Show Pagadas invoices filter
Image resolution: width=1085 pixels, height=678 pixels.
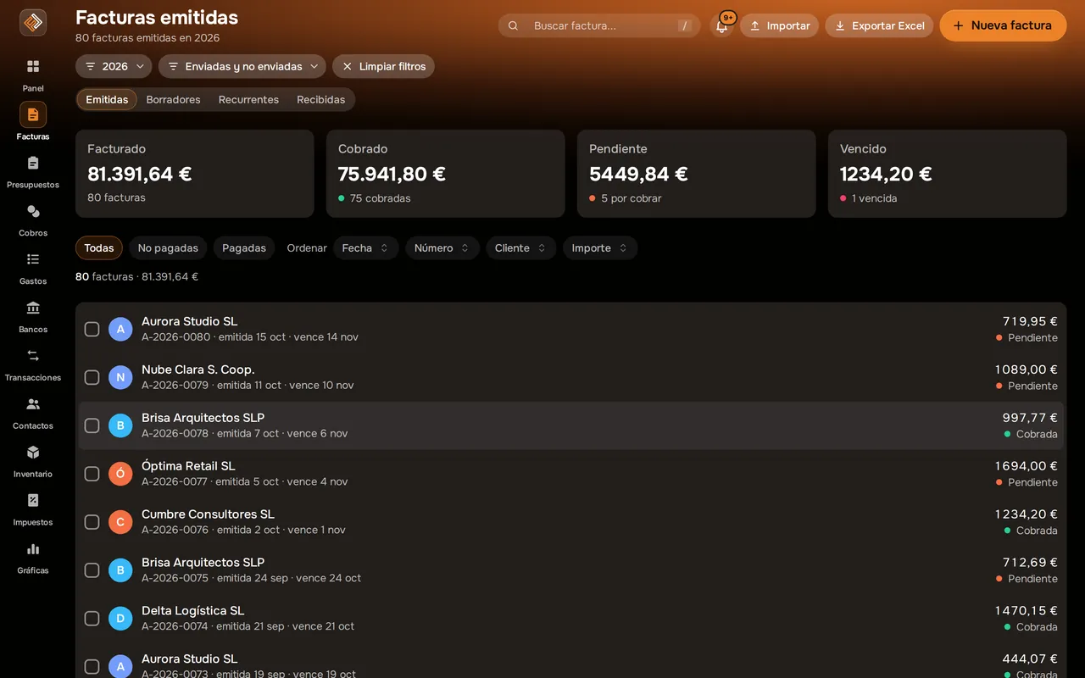[244, 247]
